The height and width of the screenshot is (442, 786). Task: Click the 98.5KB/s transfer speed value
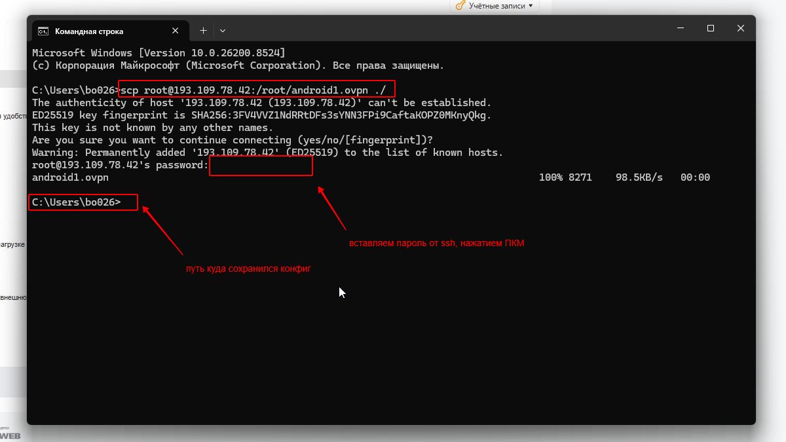(639, 177)
